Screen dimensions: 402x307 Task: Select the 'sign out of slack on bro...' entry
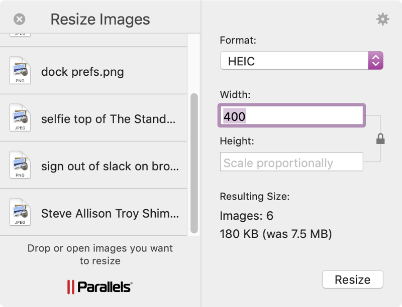click(110, 166)
